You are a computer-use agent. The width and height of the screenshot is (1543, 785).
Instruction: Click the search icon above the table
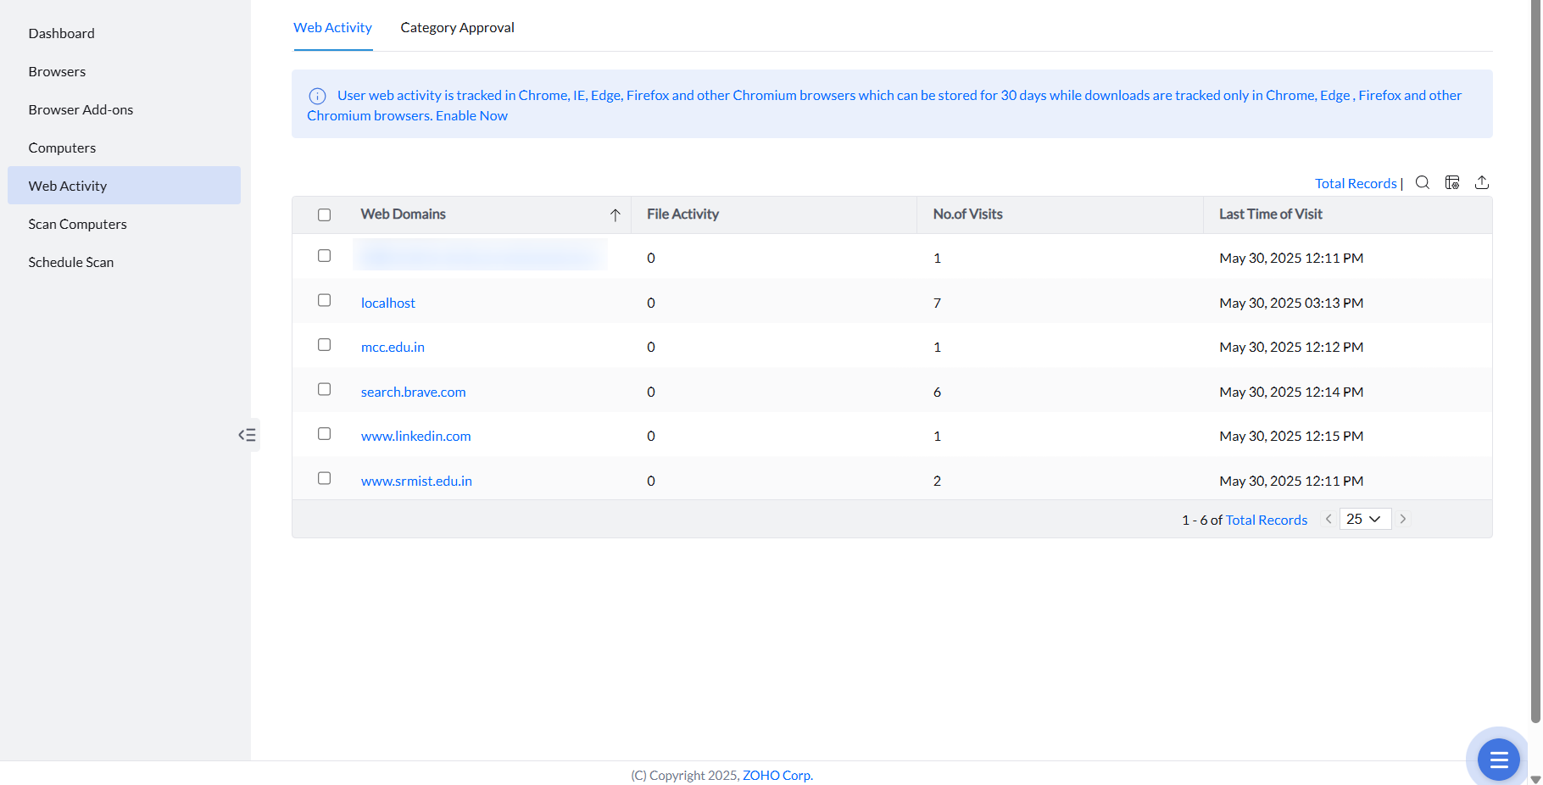coord(1423,182)
